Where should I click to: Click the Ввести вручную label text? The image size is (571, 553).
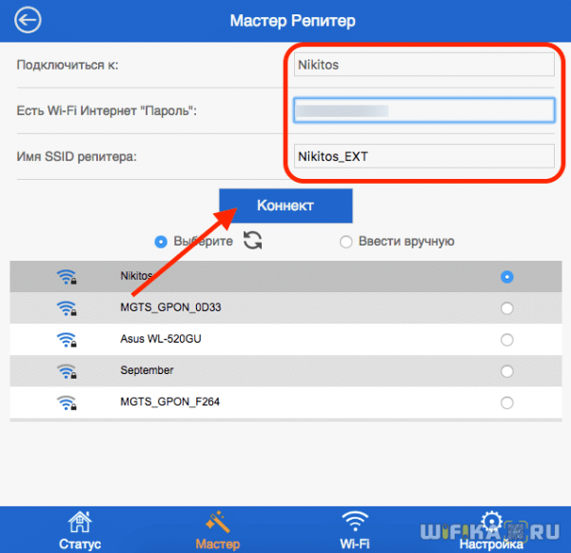click(406, 241)
